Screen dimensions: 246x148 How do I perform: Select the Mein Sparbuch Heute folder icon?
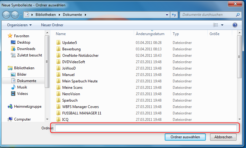pos(58,81)
